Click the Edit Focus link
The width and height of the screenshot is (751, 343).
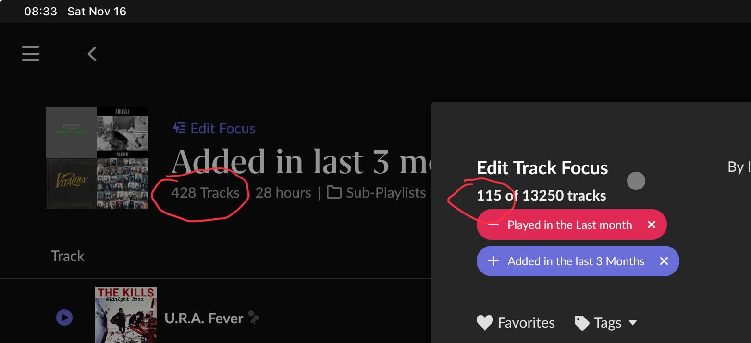point(223,129)
